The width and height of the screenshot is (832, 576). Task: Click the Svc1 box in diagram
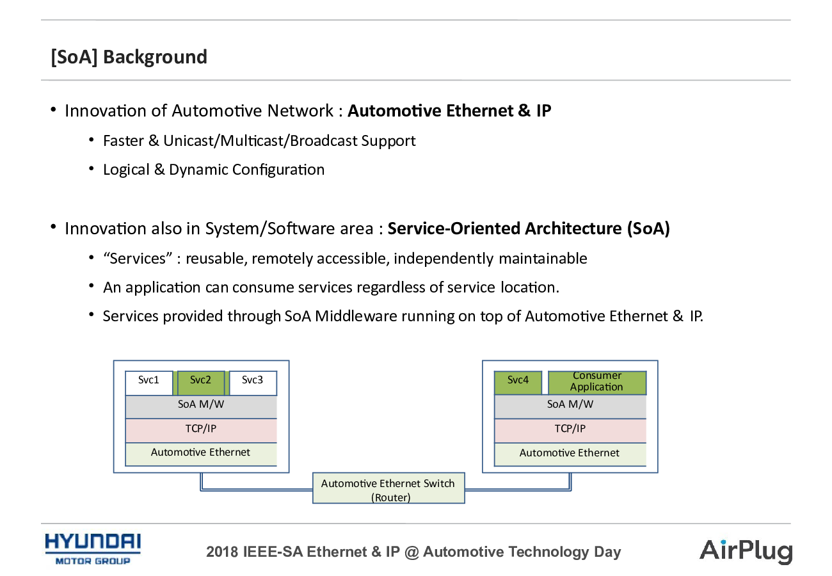pos(149,383)
